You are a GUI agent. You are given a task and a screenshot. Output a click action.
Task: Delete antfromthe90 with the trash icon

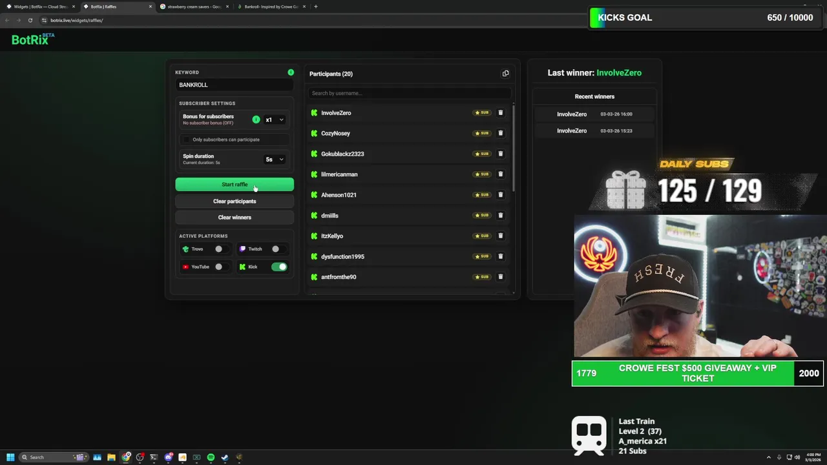tap(500, 276)
